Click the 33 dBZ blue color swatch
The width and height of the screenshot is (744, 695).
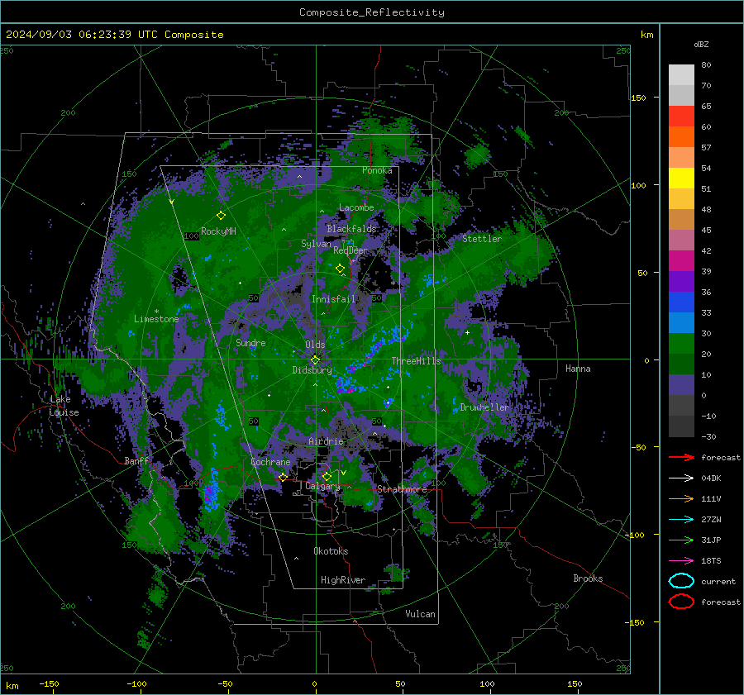pyautogui.click(x=681, y=302)
